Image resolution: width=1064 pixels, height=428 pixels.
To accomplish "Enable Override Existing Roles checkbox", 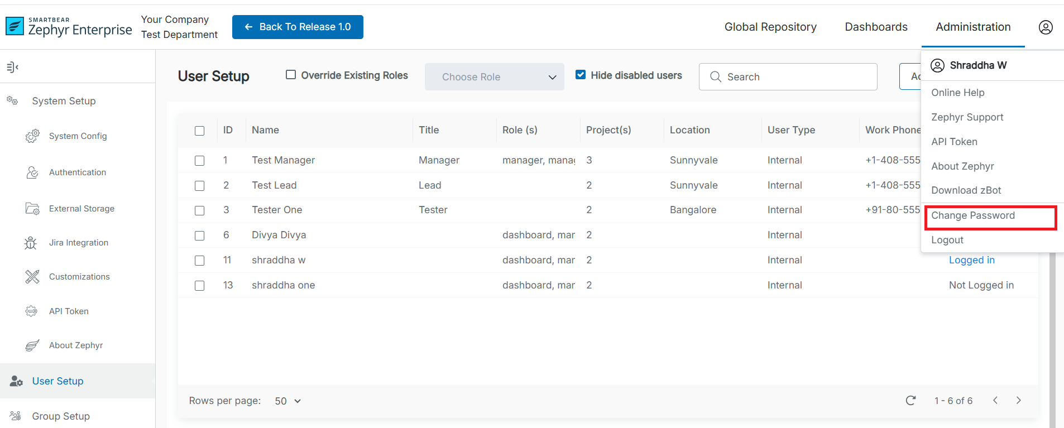I will [291, 75].
